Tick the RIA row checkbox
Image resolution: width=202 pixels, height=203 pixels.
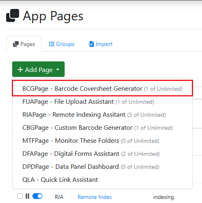(20, 196)
